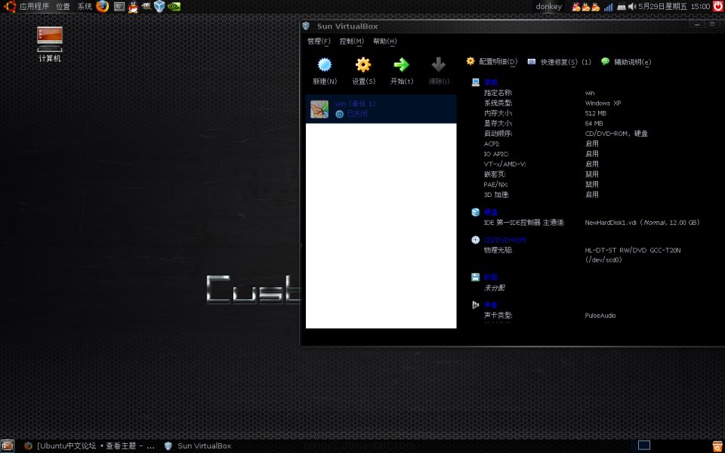Click the PulseAudio sound value
Viewport: 725px width, 453px height.
[600, 316]
